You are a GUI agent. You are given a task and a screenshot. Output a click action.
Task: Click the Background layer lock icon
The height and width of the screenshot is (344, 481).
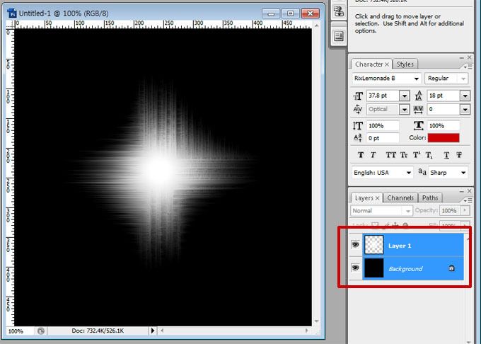451,268
